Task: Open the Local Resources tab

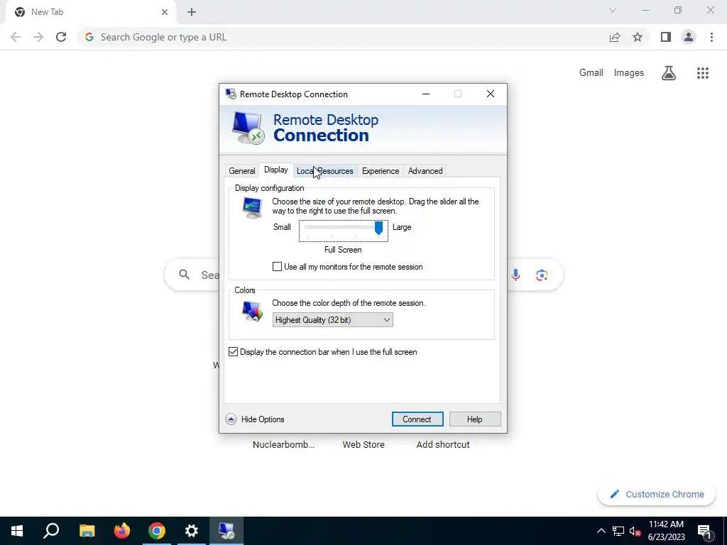Action: pyautogui.click(x=324, y=171)
